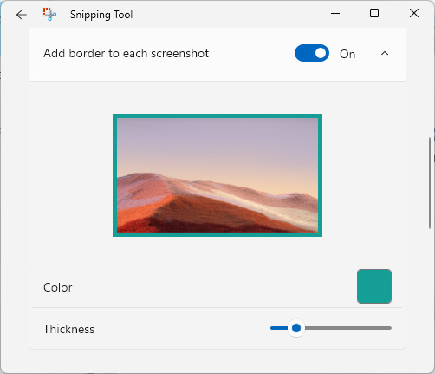Click the Snipping Tool app icon
This screenshot has height=374, width=435.
49,14
